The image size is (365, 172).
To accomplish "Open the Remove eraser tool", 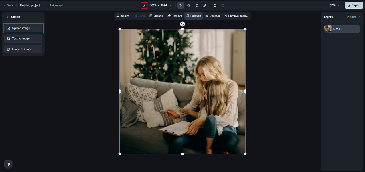I will (x=175, y=16).
